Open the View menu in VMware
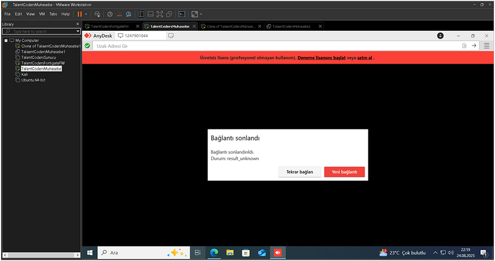Viewport: 495px width, 261px height. pos(30,14)
